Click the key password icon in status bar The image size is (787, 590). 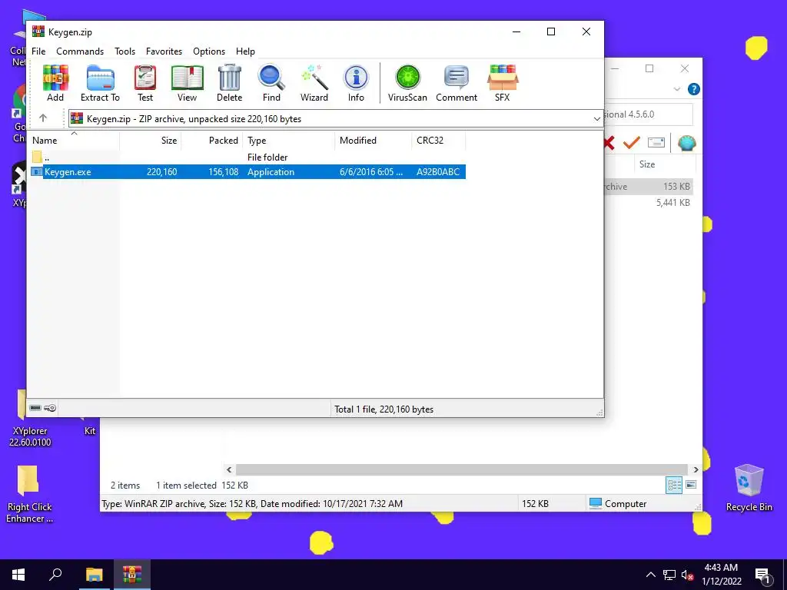coord(50,408)
